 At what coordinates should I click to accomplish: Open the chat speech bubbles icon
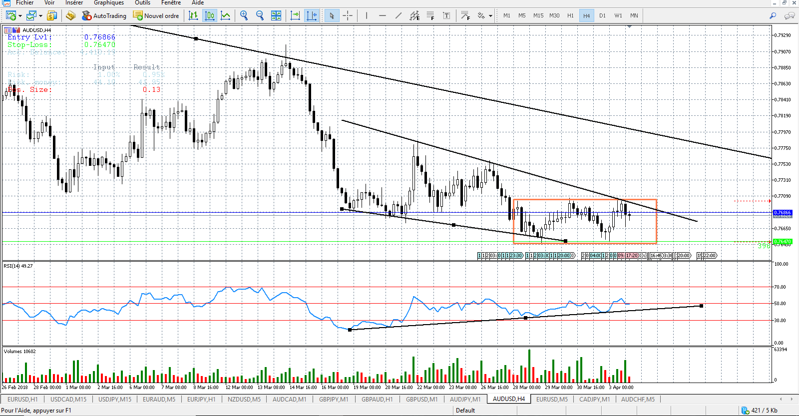point(790,15)
